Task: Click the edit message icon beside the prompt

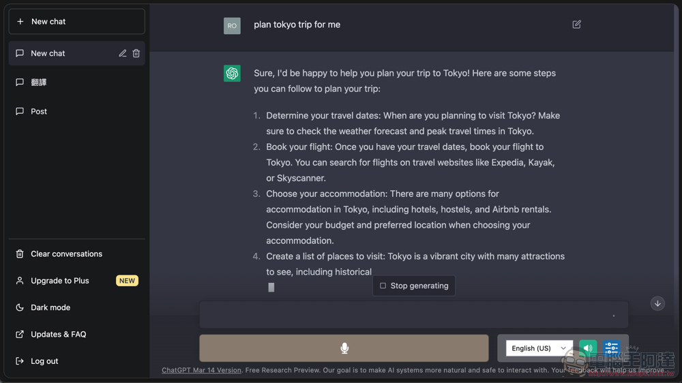Action: click(x=576, y=25)
